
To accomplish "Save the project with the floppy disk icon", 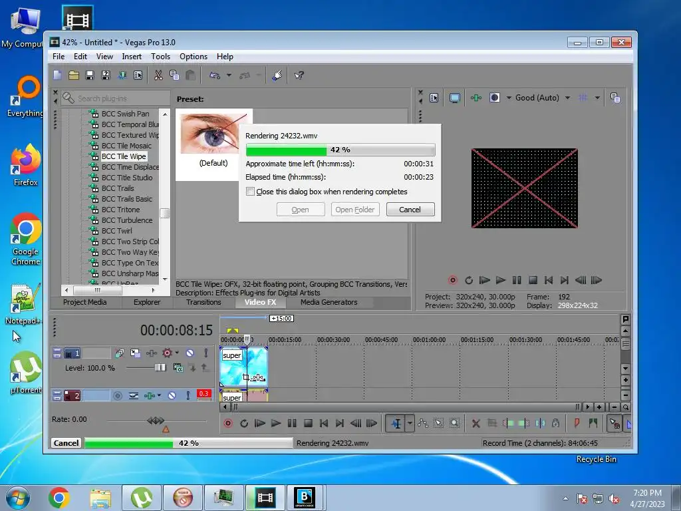I will (90, 75).
